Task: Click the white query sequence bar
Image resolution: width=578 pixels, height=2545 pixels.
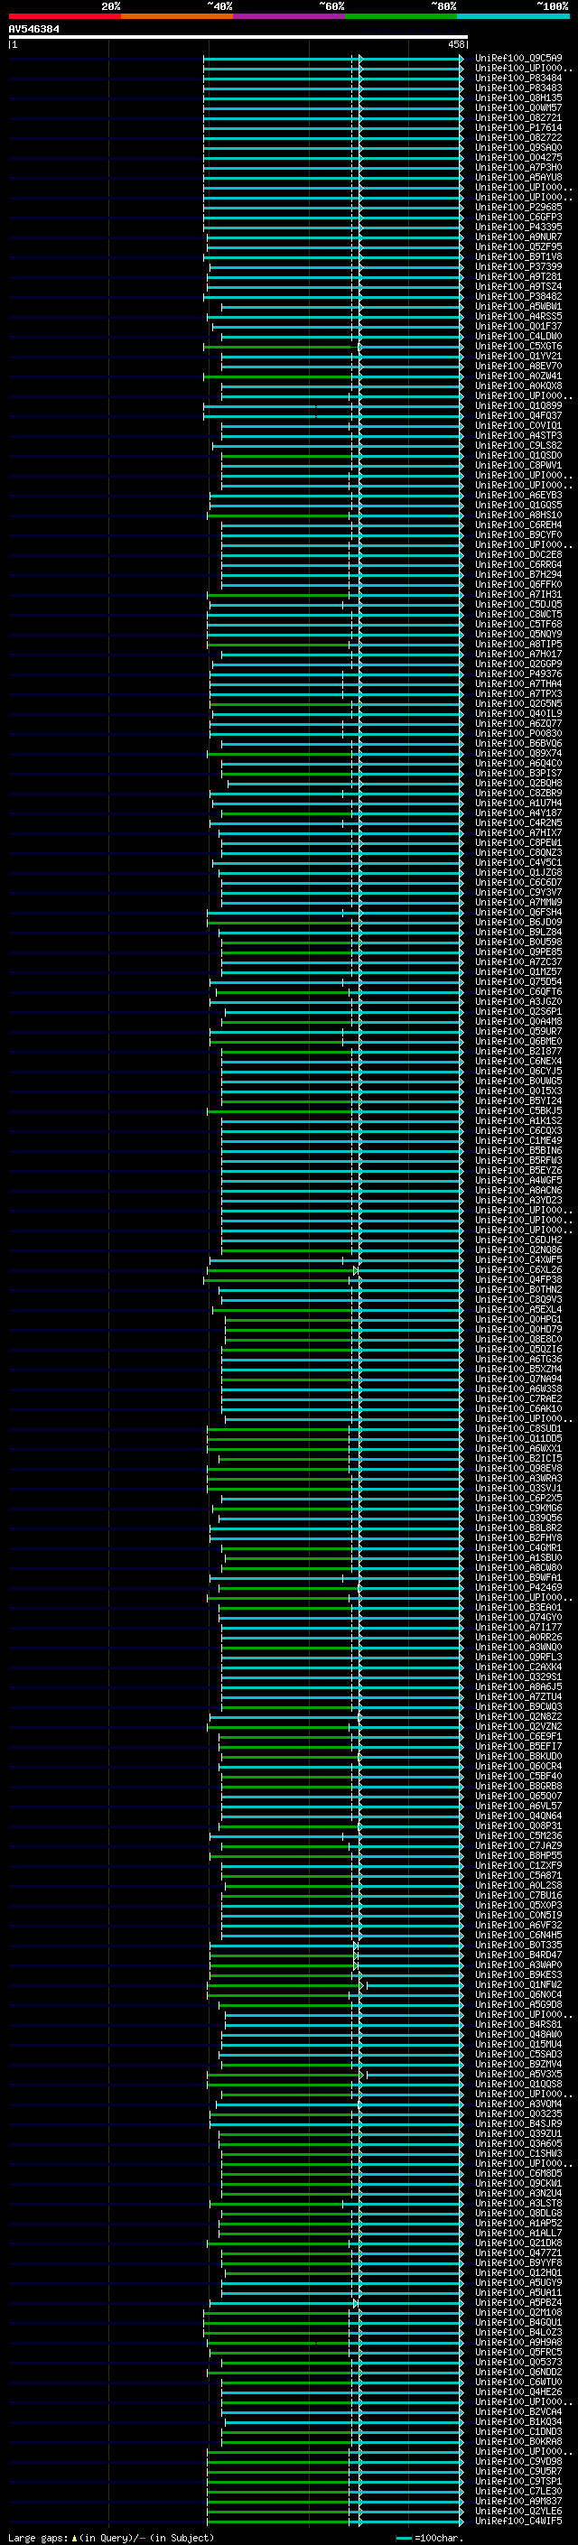Action: pos(238,38)
